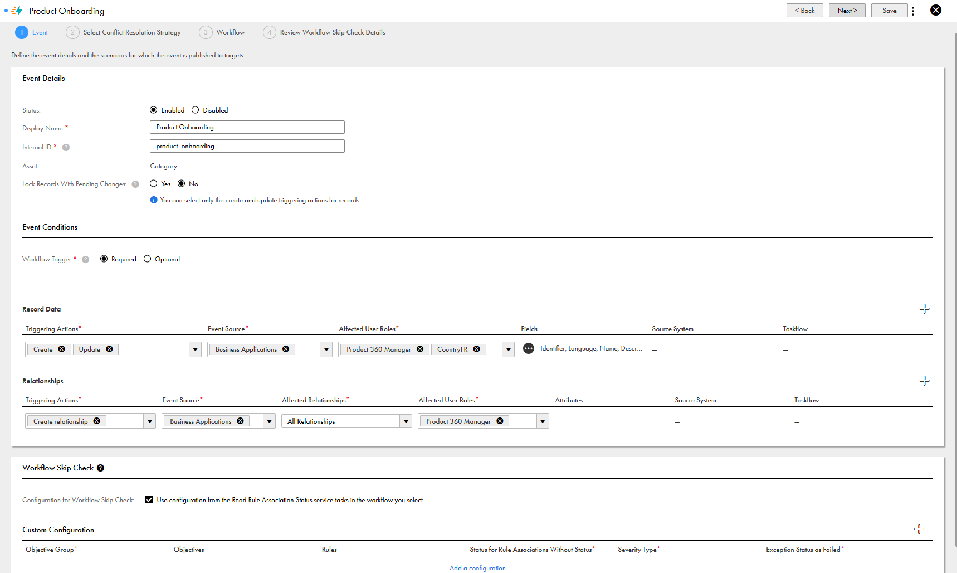Go to step 1 Event

click(x=32, y=32)
